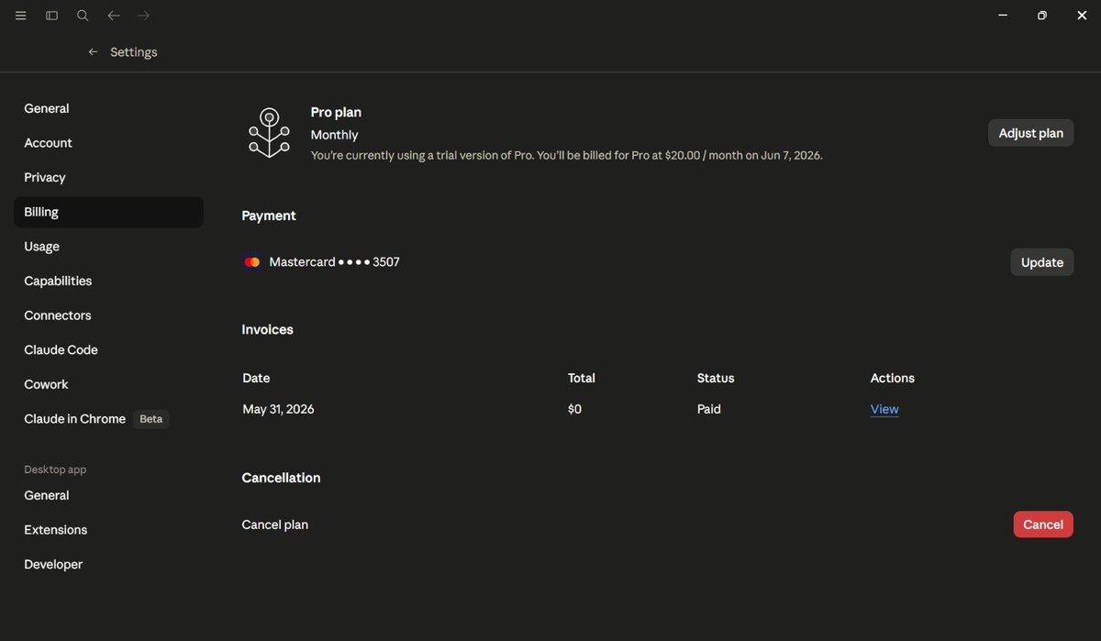Click the back arrow beside Settings
The width and height of the screenshot is (1101, 641).
click(93, 52)
